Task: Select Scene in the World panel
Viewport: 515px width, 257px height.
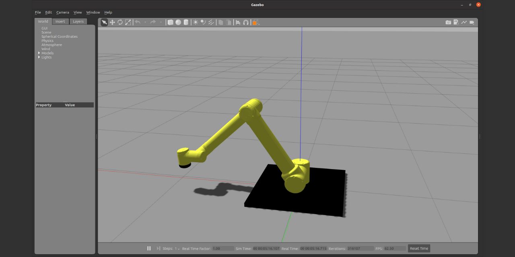Action: (46, 32)
